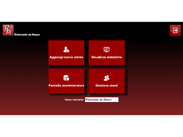
Task: Select the 'Pannello amministratore' text label
Action: pyautogui.click(x=66, y=86)
